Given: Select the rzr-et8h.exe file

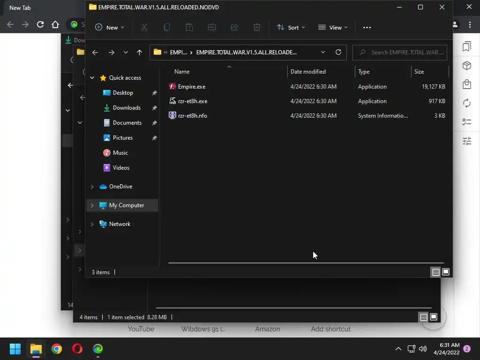Looking at the screenshot, I should (307, 101).
